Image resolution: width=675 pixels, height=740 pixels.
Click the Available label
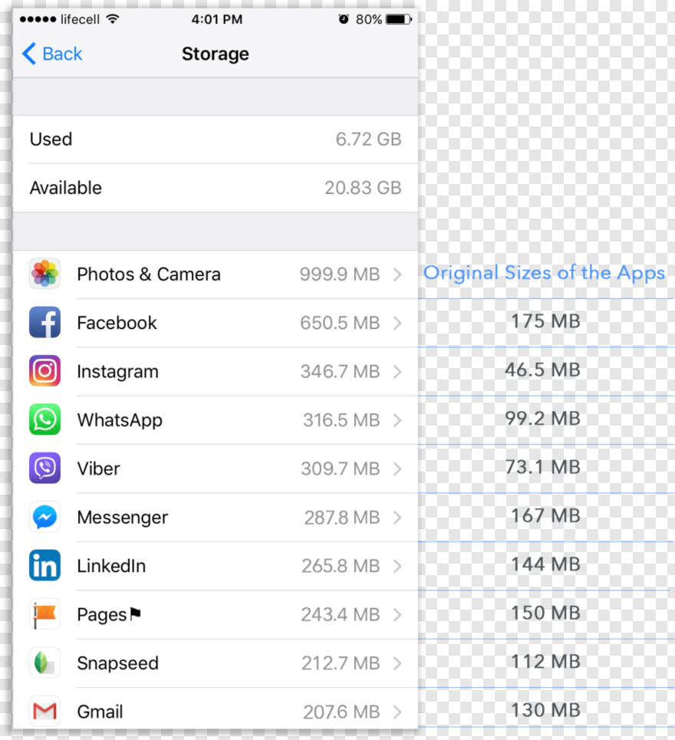click(66, 188)
